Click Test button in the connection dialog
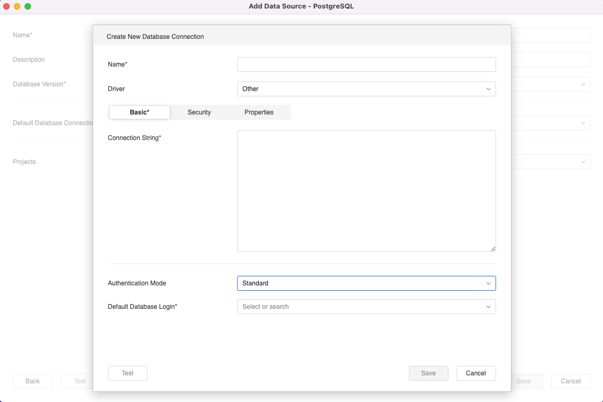This screenshot has width=603, height=402. coord(128,373)
